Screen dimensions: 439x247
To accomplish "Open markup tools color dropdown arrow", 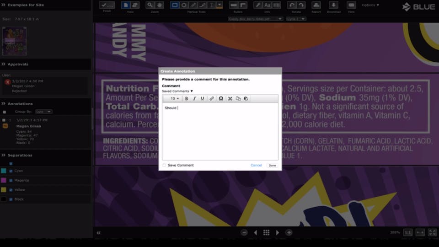I will (219, 5).
